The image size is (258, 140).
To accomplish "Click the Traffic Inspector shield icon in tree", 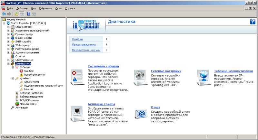I will 8,23.
